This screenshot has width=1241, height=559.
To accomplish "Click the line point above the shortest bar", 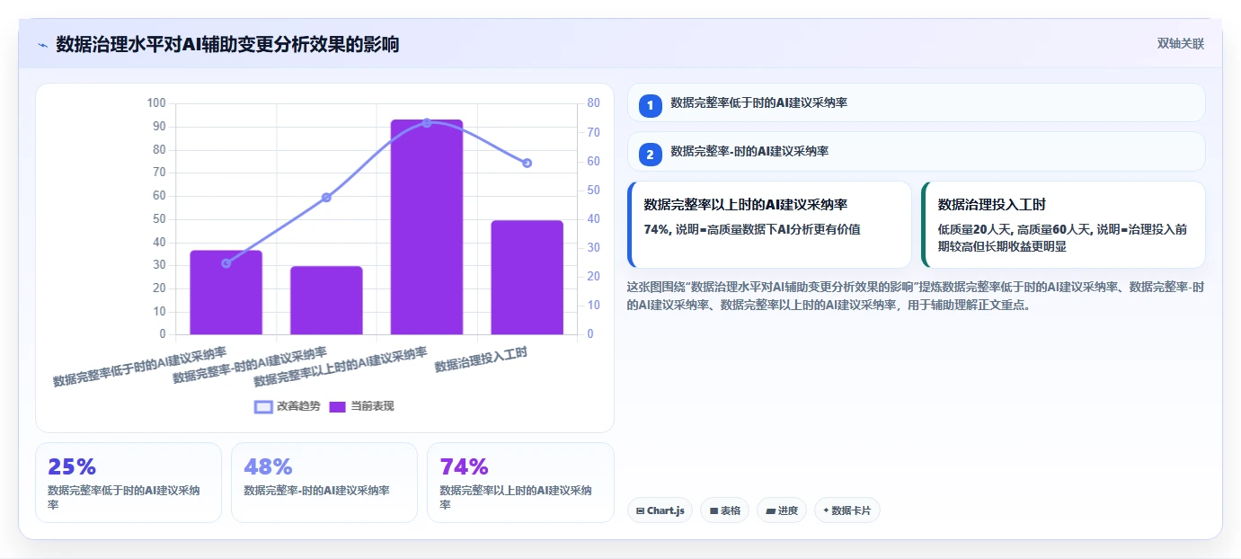I will pyautogui.click(x=326, y=197).
